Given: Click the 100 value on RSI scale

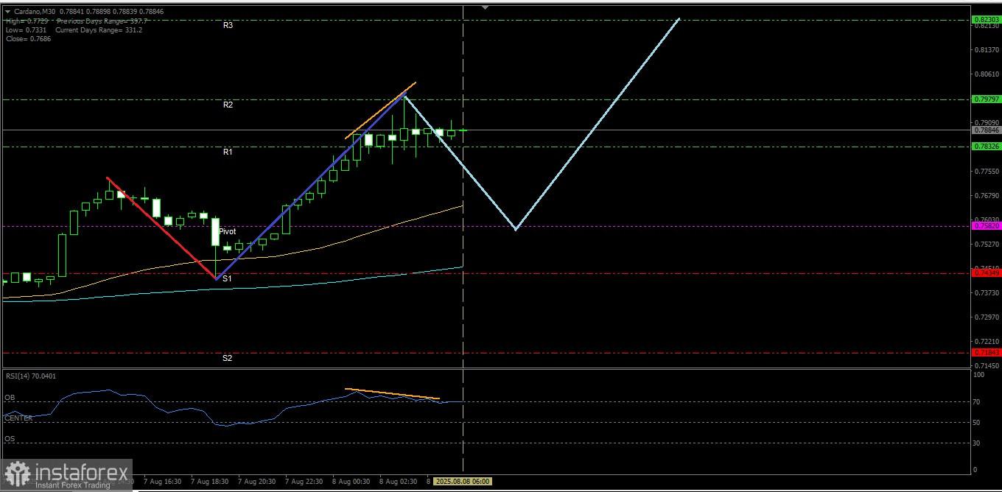Looking at the screenshot, I should pyautogui.click(x=978, y=375).
